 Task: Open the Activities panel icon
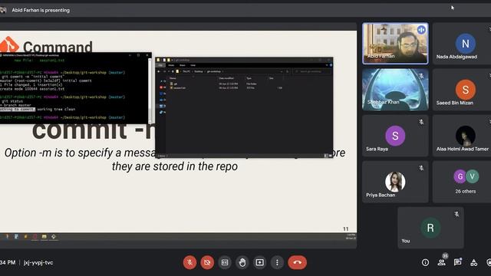pos(474,262)
